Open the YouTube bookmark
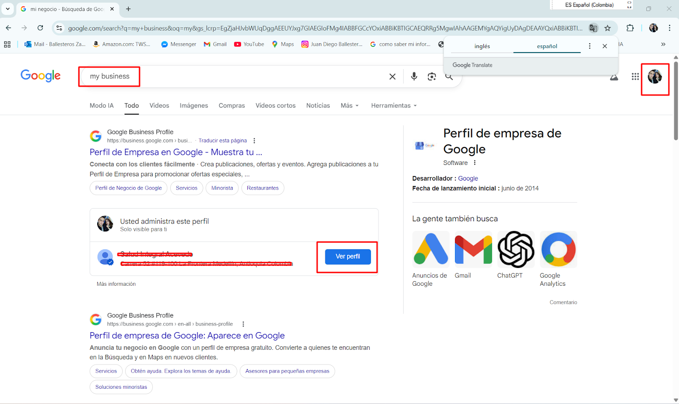This screenshot has width=679, height=404. [x=249, y=44]
